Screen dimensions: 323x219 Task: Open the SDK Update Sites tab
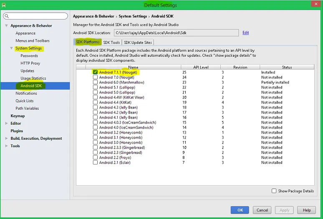138,42
